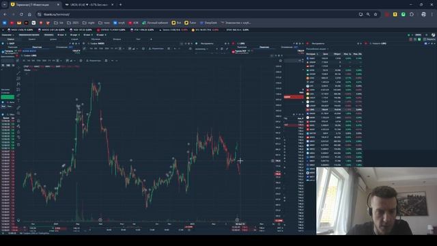Click the pencil icon in IMOEX chart toolbar

pos(84,49)
